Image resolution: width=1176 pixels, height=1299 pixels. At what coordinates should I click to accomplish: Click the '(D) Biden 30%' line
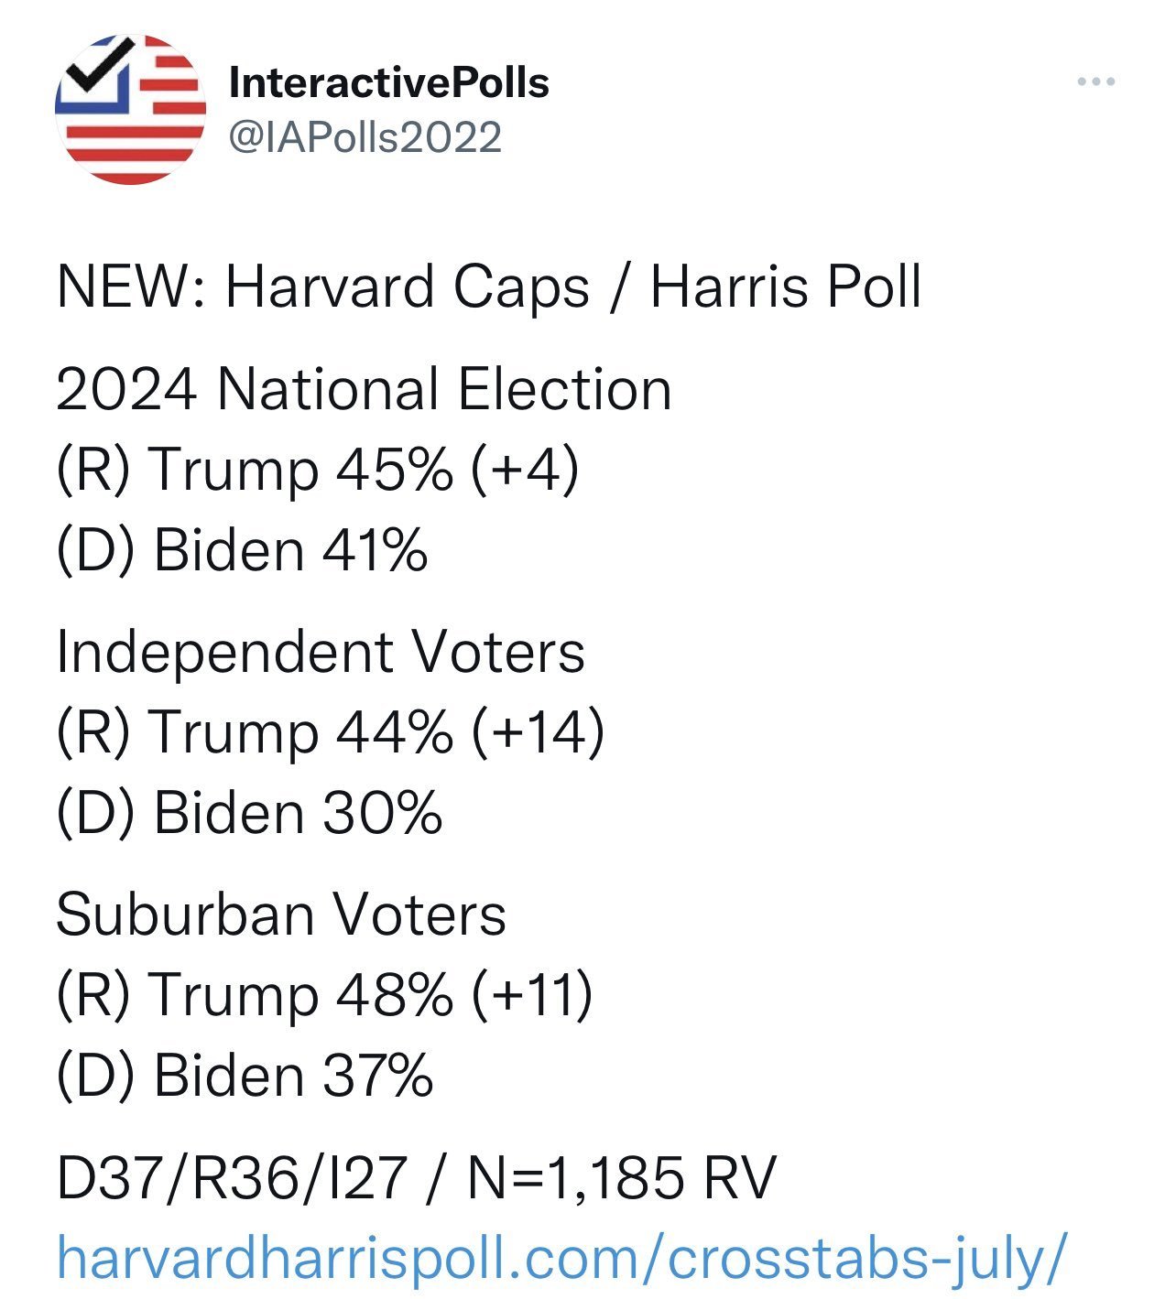(250, 812)
